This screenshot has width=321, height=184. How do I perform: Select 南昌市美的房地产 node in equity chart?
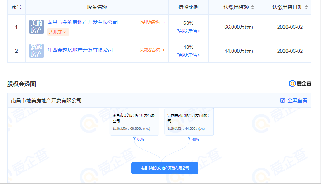[x=134, y=122]
